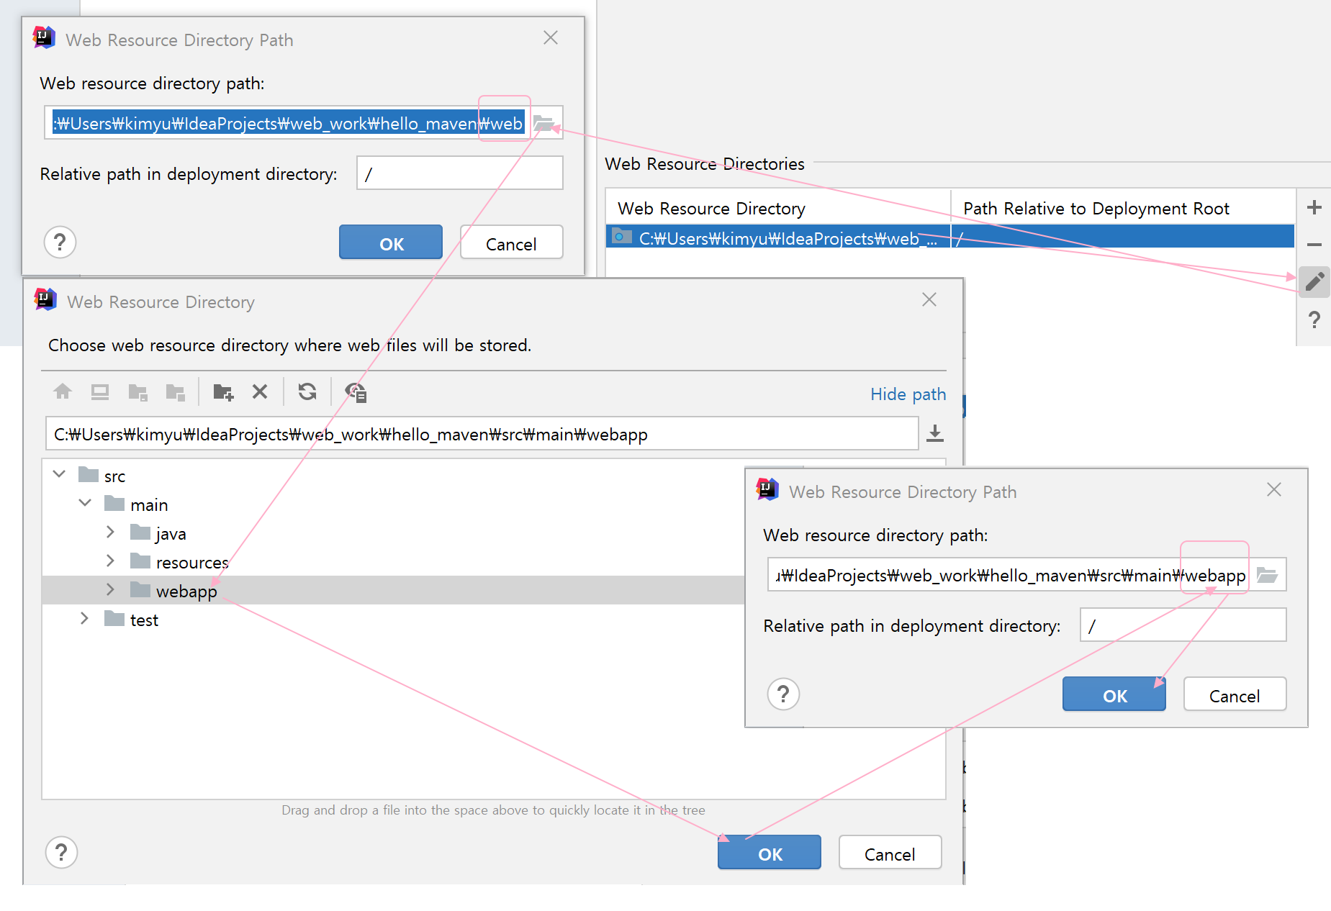Click the Delete (X) toolbar icon
The width and height of the screenshot is (1331, 911).
260,391
